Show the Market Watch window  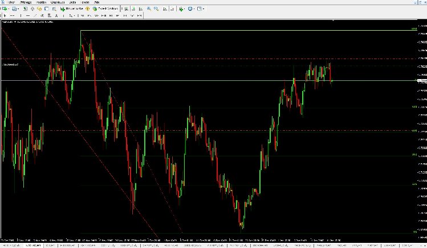pos(25,9)
